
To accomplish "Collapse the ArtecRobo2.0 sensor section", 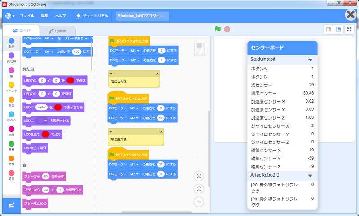I will tap(310, 176).
